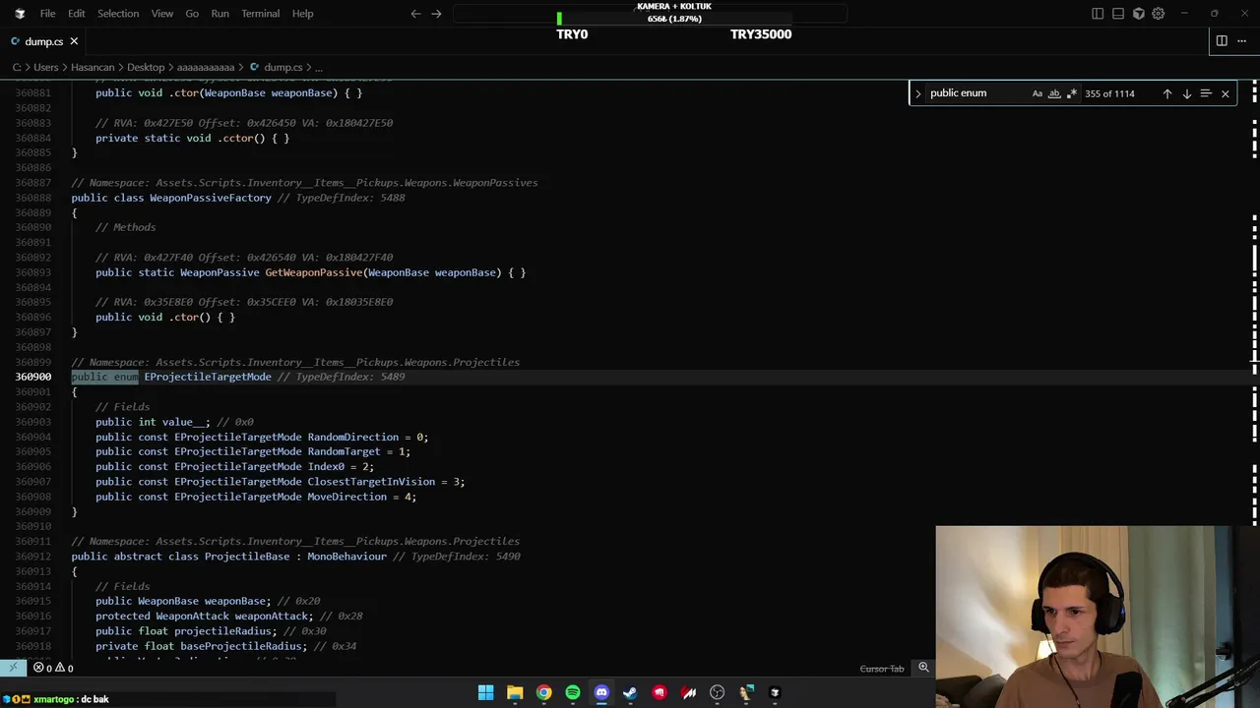Click 'WeaponPassiveFactory' class name

pyautogui.click(x=211, y=198)
